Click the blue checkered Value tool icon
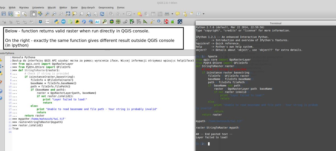 coord(179,21)
